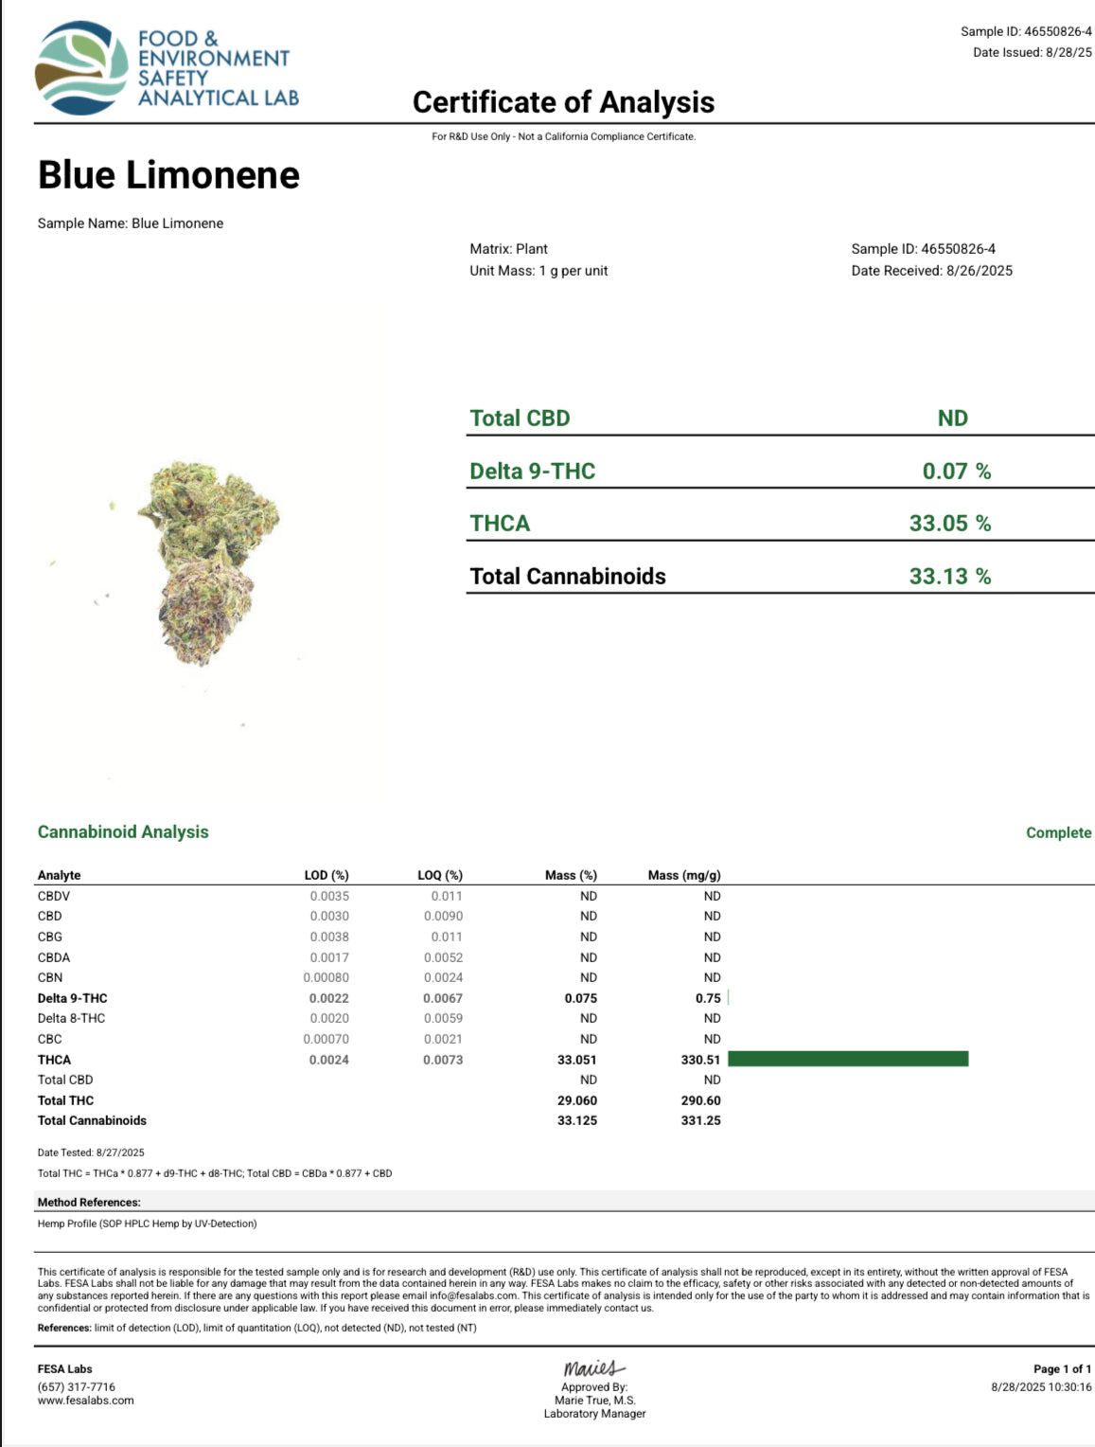The width and height of the screenshot is (1095, 1447).
Task: Click the Total CBD summary label
Action: click(520, 419)
